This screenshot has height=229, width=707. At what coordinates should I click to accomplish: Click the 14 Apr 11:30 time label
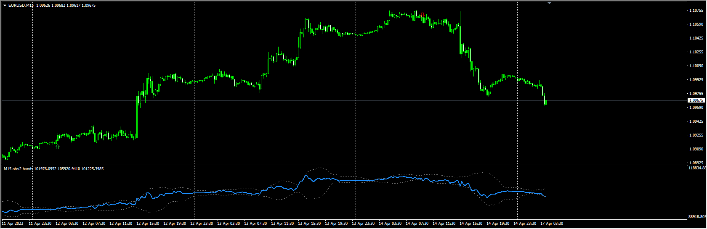pyautogui.click(x=444, y=224)
